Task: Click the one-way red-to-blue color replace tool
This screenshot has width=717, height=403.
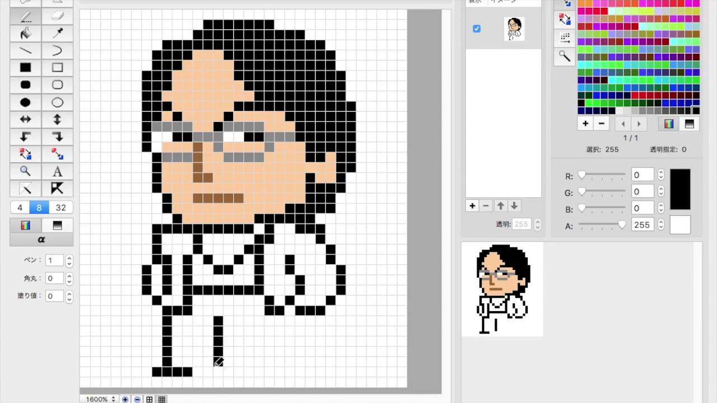Action: coord(57,154)
